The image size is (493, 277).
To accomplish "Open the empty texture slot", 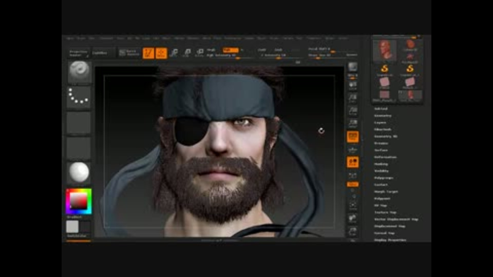I will [79, 148].
